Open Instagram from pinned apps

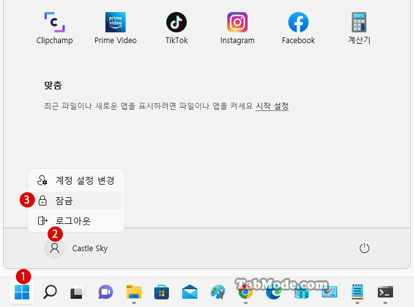coord(237,28)
